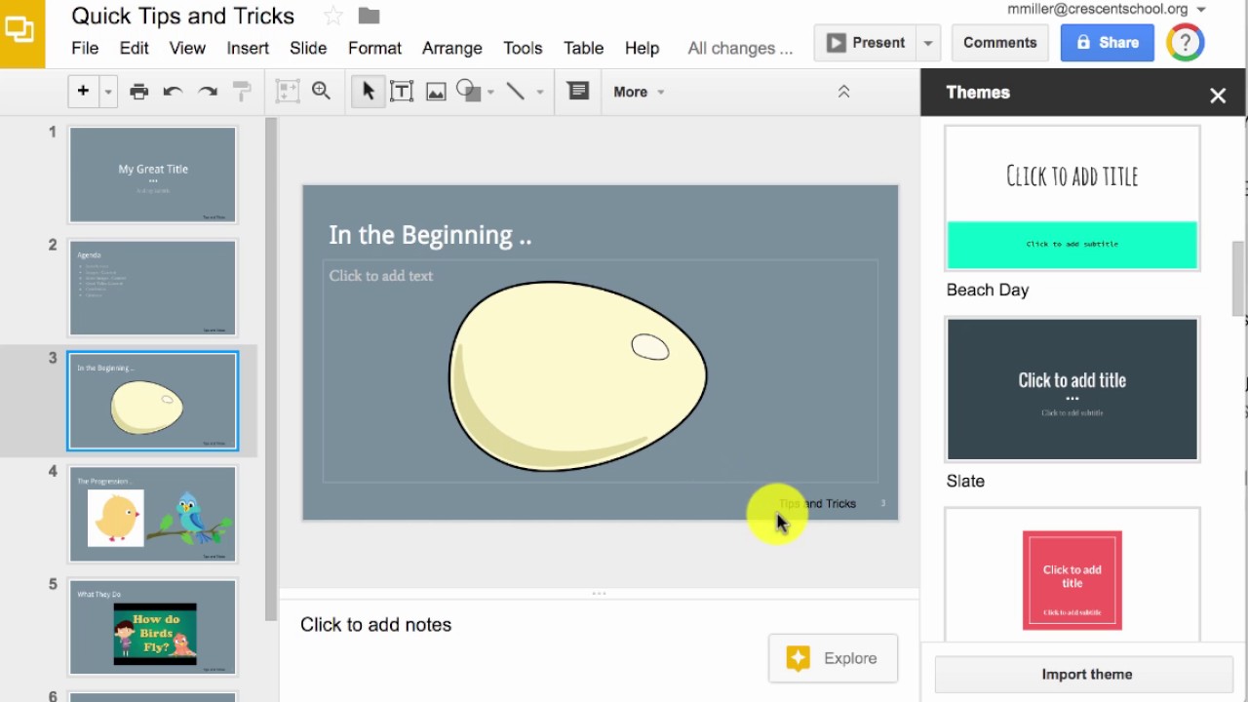
Task: Select slide 4 bird progression thumbnail
Action: click(153, 514)
